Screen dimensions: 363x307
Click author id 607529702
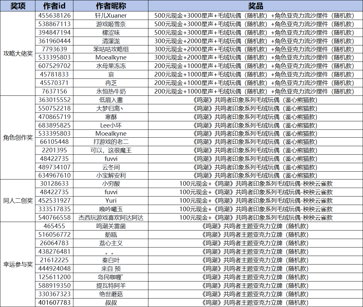[x=54, y=66]
